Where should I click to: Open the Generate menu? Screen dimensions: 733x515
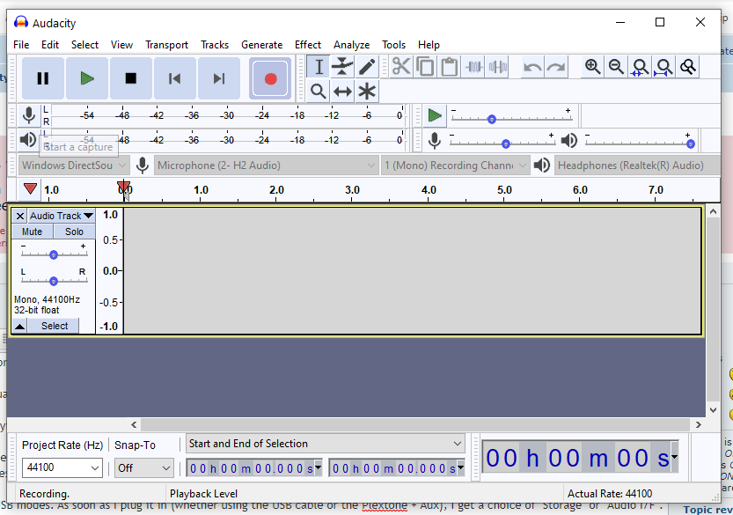pos(262,45)
